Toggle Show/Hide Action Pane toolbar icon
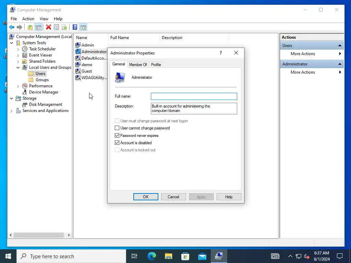The width and height of the screenshot is (351, 263). 83,27
